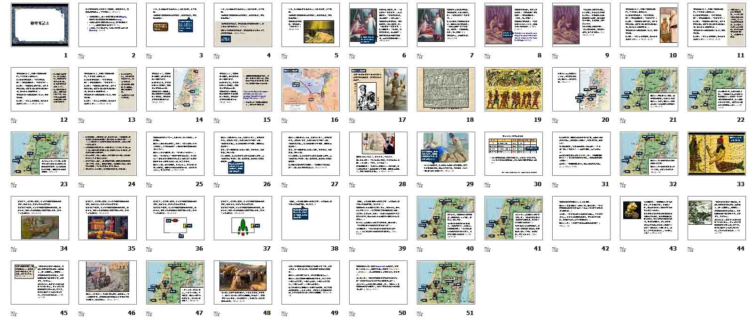Select the last slide thumbnail numbered 51
752x322 pixels.
pyautogui.click(x=446, y=283)
